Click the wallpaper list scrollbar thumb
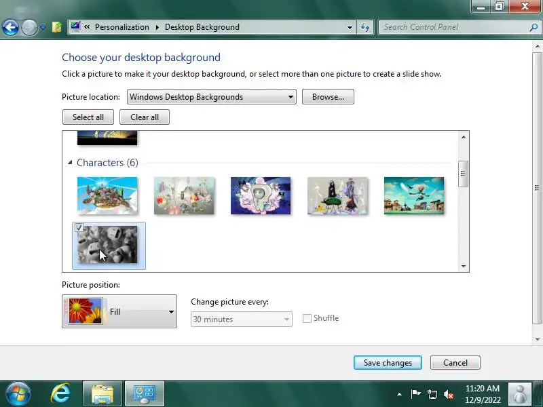543x407 pixels. (x=464, y=174)
